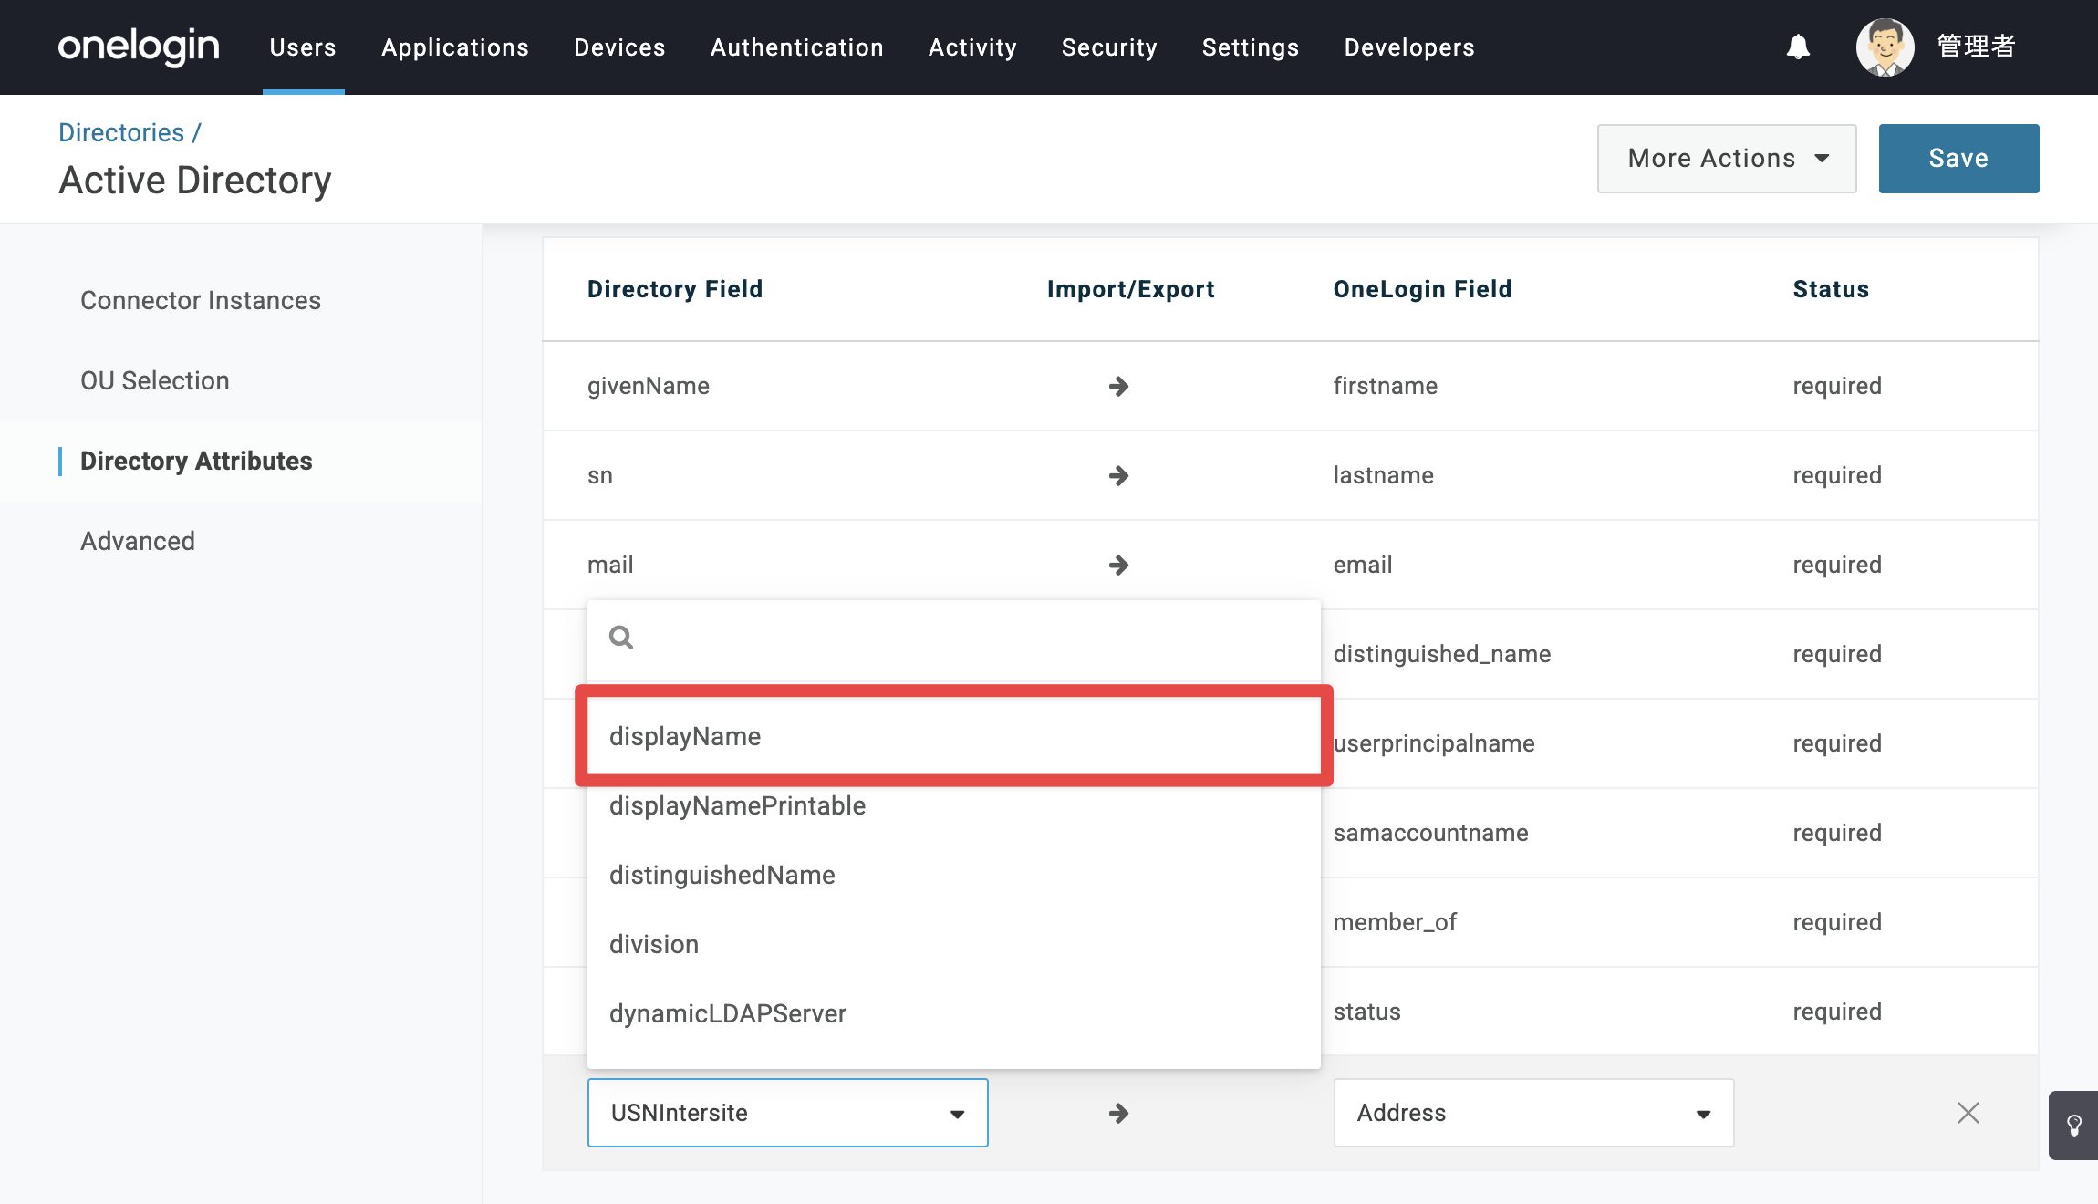
Task: Save the directory settings
Action: click(x=1958, y=159)
